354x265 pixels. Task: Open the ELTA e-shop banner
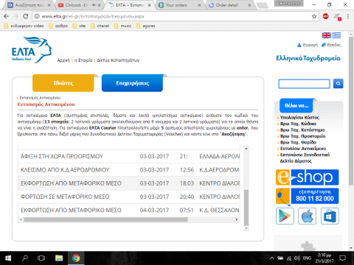307,177
